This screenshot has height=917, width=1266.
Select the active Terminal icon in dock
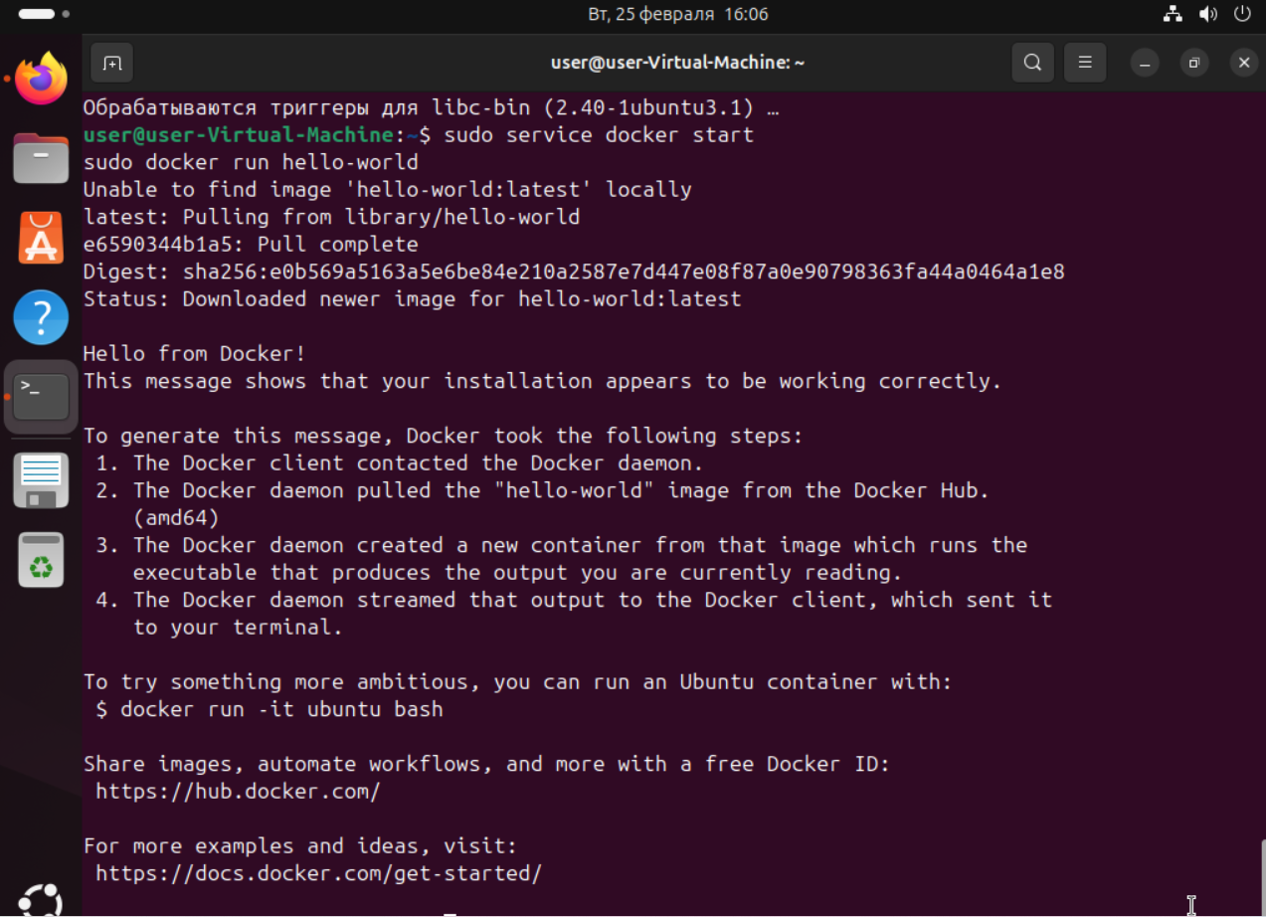(x=41, y=396)
